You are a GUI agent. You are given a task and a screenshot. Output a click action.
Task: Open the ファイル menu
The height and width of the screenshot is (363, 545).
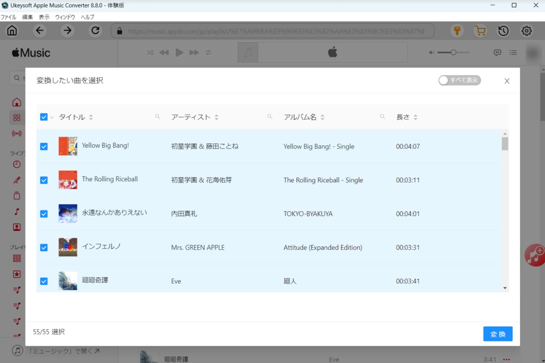coord(8,17)
